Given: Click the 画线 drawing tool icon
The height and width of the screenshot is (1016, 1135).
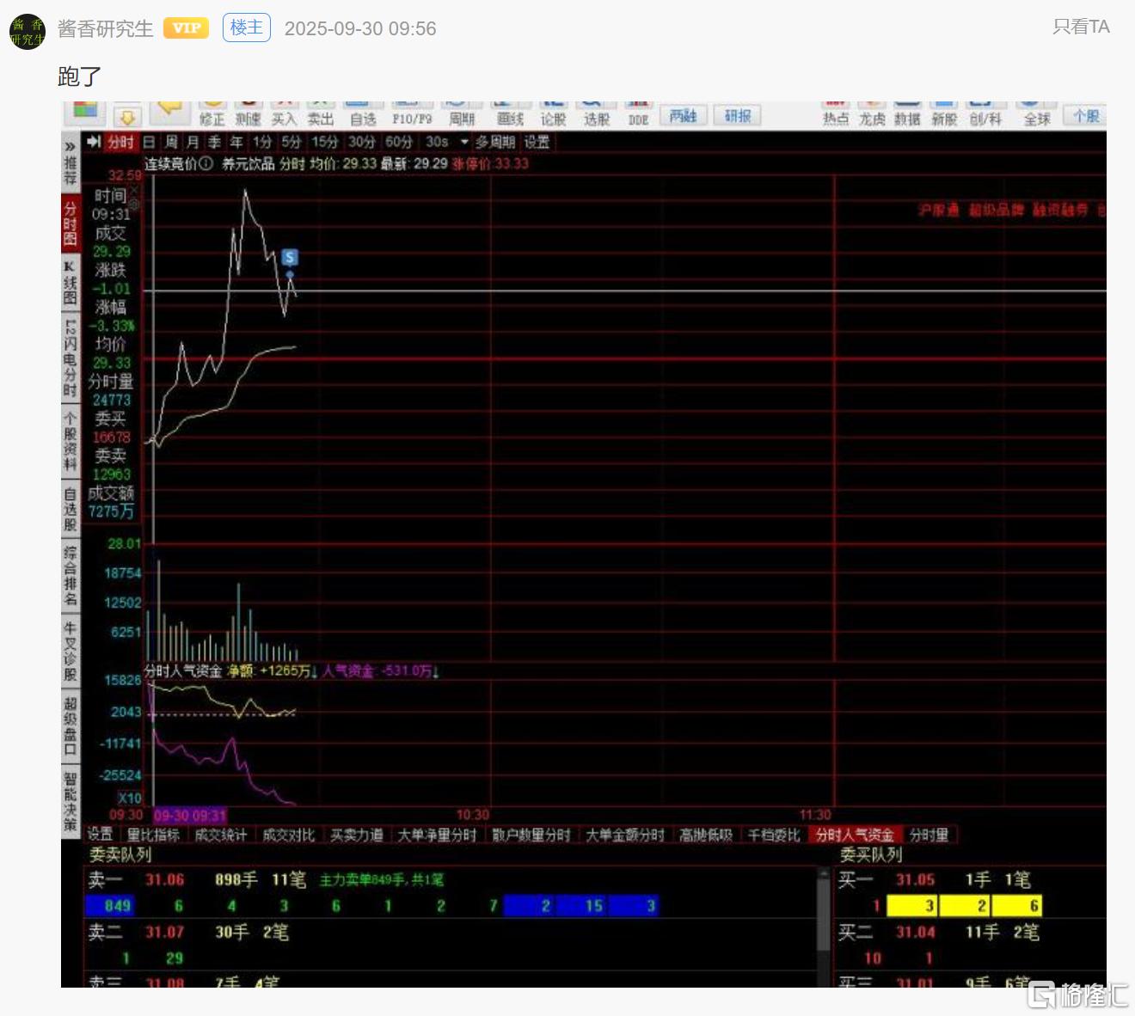Looking at the screenshot, I should 509,113.
